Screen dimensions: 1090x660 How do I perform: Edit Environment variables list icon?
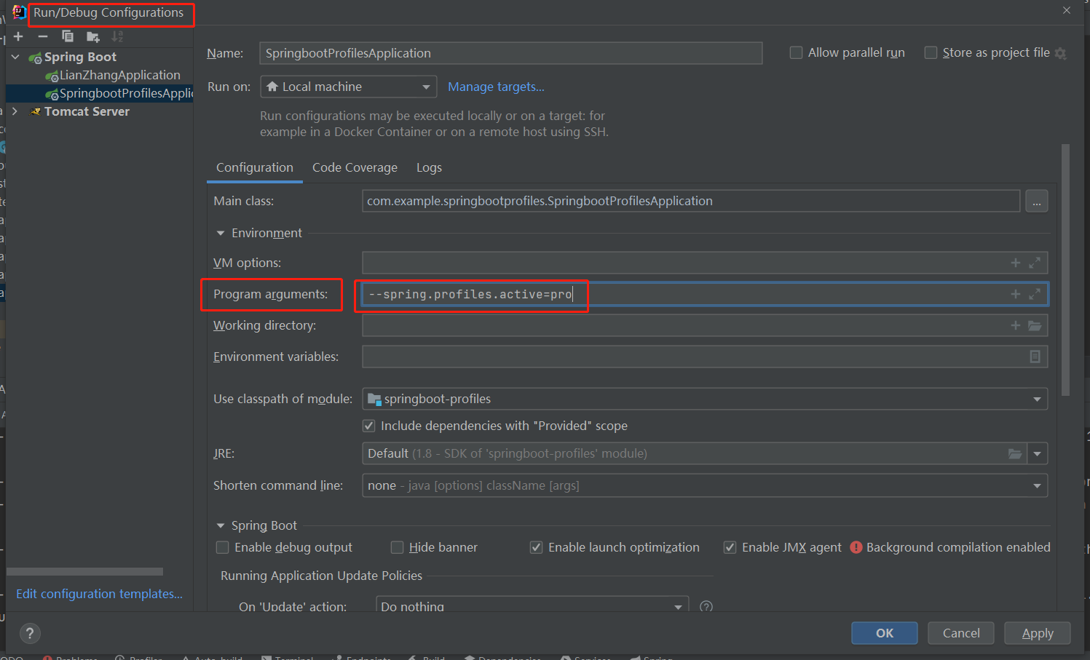pos(1035,357)
